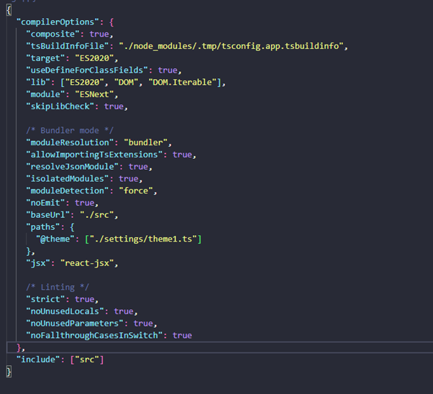Click the "tsBuildInfoFile" key
The height and width of the screenshot is (394, 433).
click(x=68, y=46)
